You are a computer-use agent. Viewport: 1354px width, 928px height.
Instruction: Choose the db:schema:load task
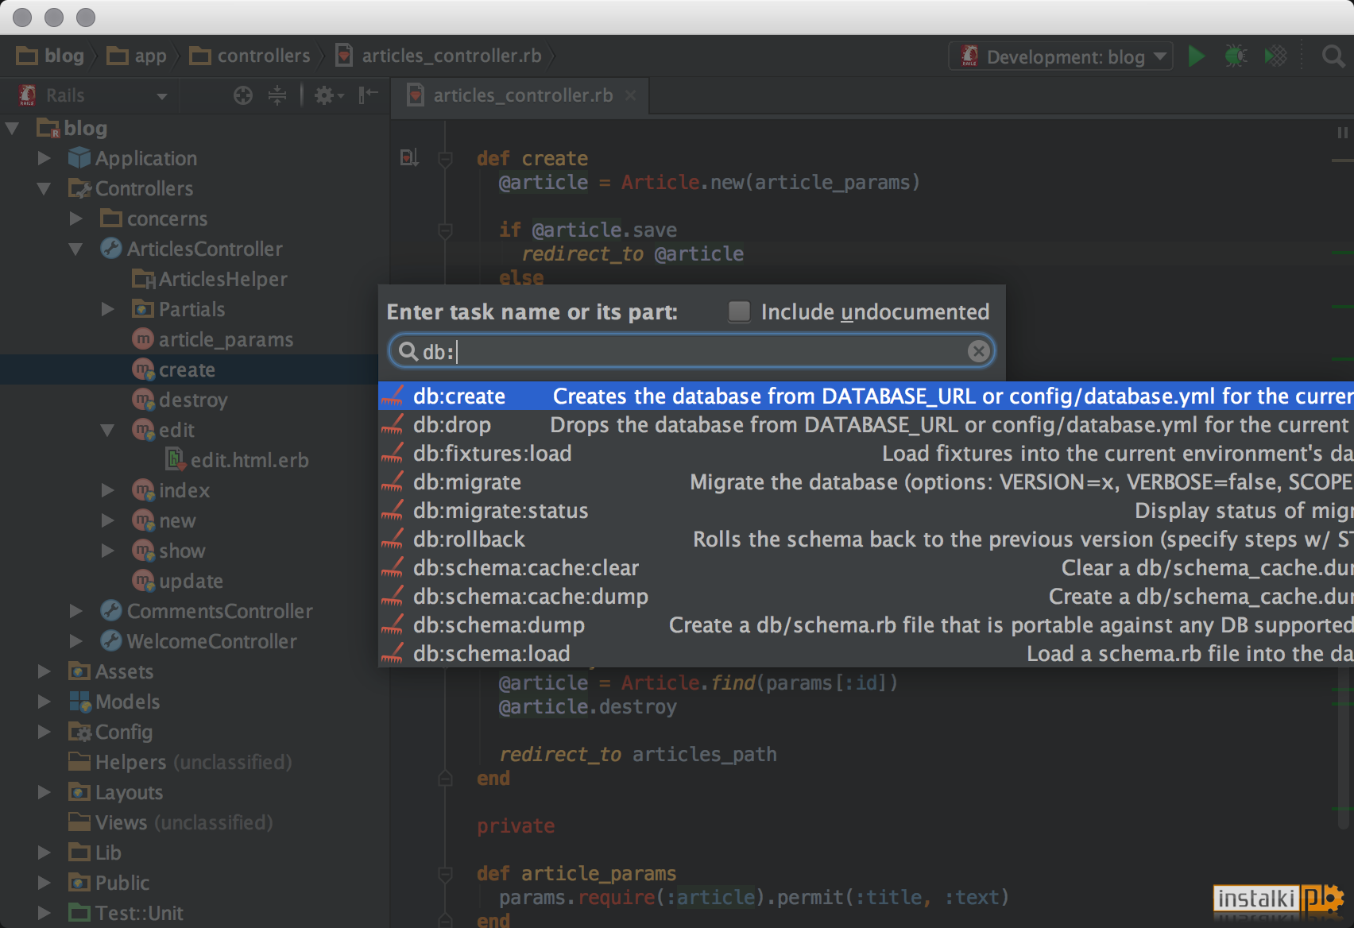[866, 653]
